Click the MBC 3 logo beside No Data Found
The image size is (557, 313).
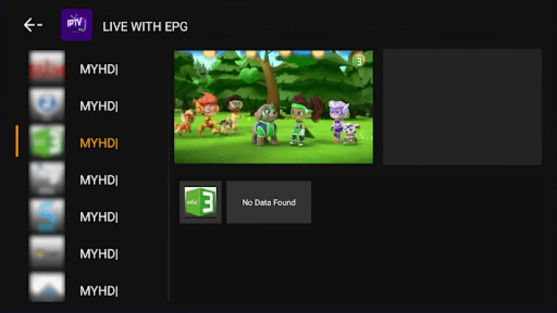201,203
